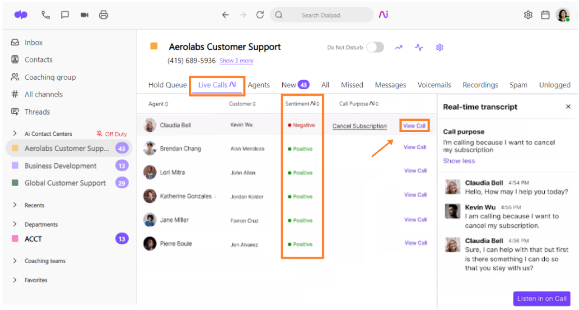This screenshot has height=310, width=579.
Task: Open the chat message icon
Action: (x=65, y=15)
